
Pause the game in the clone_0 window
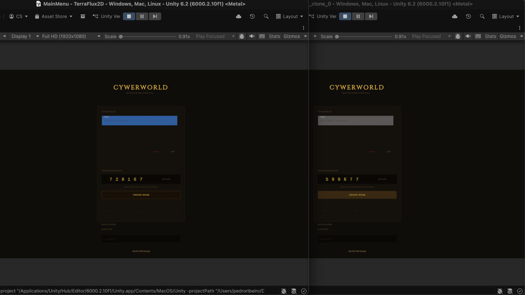(358, 16)
